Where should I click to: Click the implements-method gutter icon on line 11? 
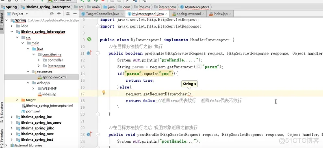pyautogui.click(x=89, y=53)
